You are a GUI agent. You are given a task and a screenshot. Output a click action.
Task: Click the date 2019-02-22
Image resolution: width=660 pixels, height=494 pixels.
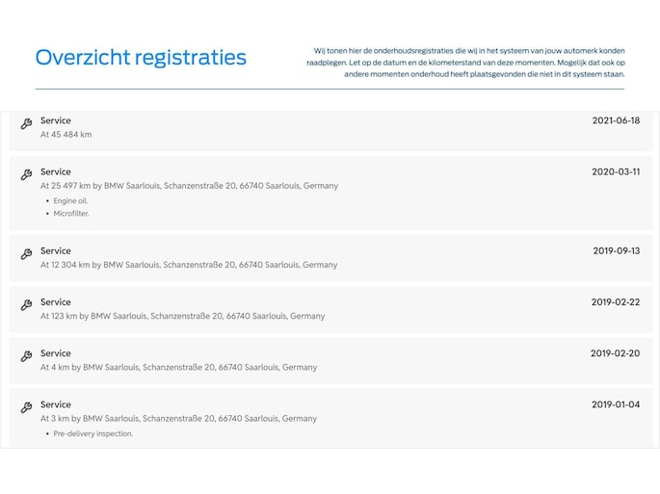click(616, 301)
